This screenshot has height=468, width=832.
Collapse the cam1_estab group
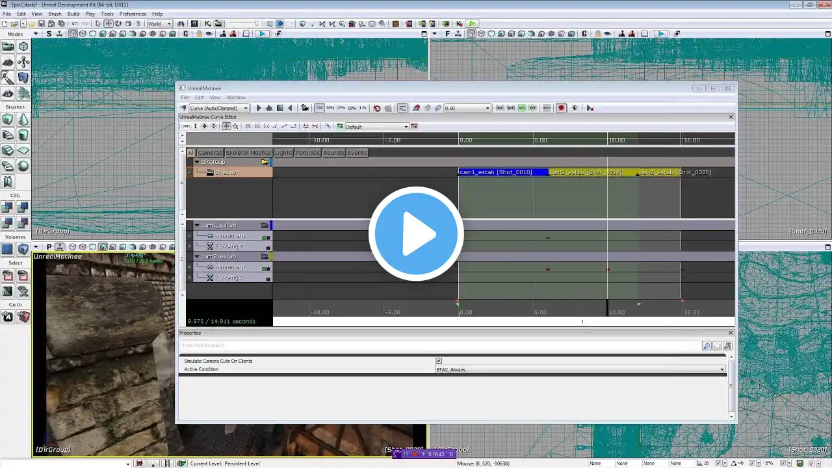pos(197,225)
